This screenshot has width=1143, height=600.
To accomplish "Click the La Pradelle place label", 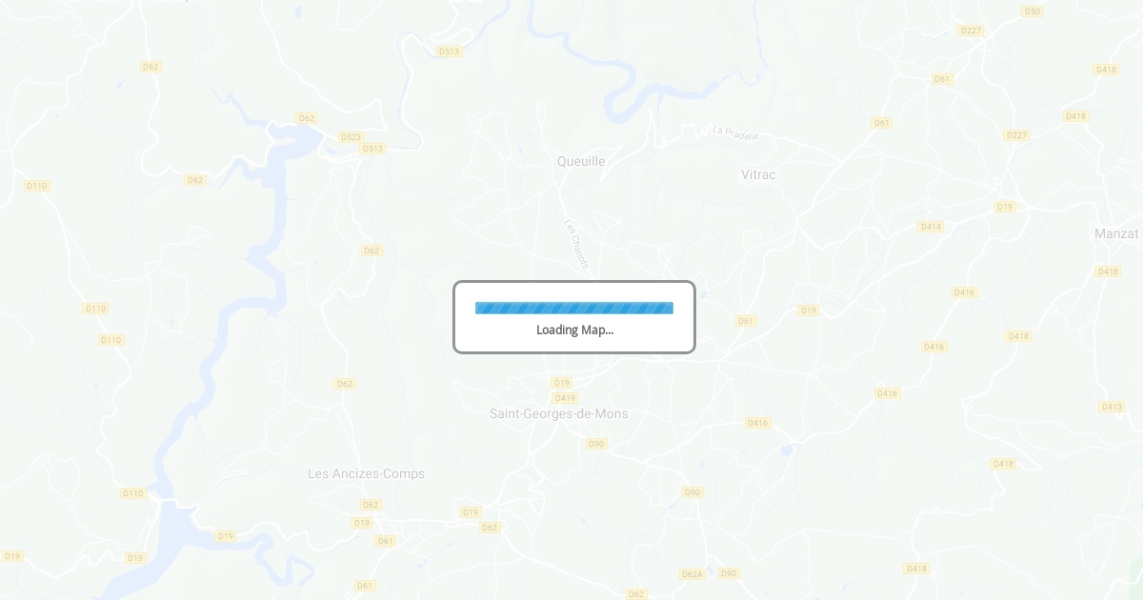I will (x=735, y=133).
